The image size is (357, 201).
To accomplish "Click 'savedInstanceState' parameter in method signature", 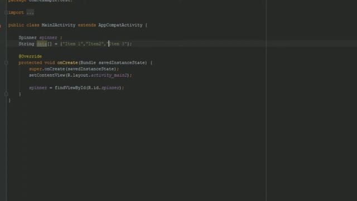I will [122, 63].
